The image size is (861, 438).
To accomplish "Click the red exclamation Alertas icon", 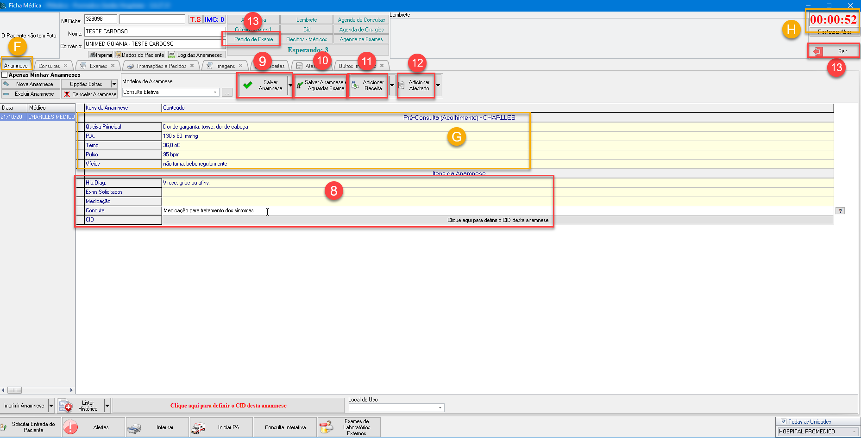I will (x=70, y=427).
